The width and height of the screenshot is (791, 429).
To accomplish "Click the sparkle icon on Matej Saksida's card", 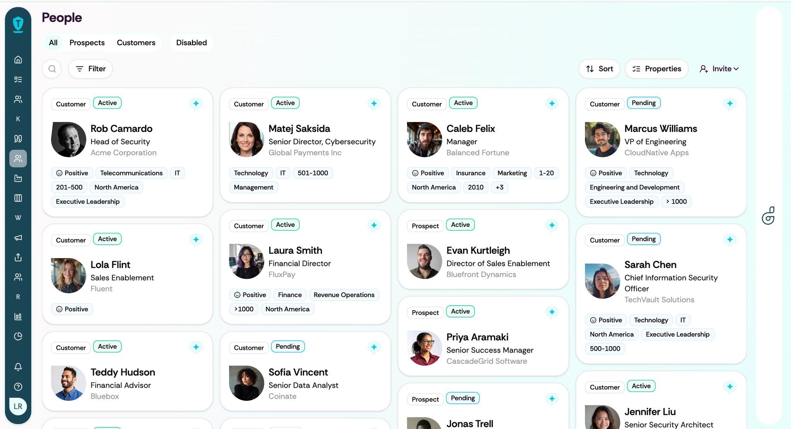I will [x=374, y=103].
